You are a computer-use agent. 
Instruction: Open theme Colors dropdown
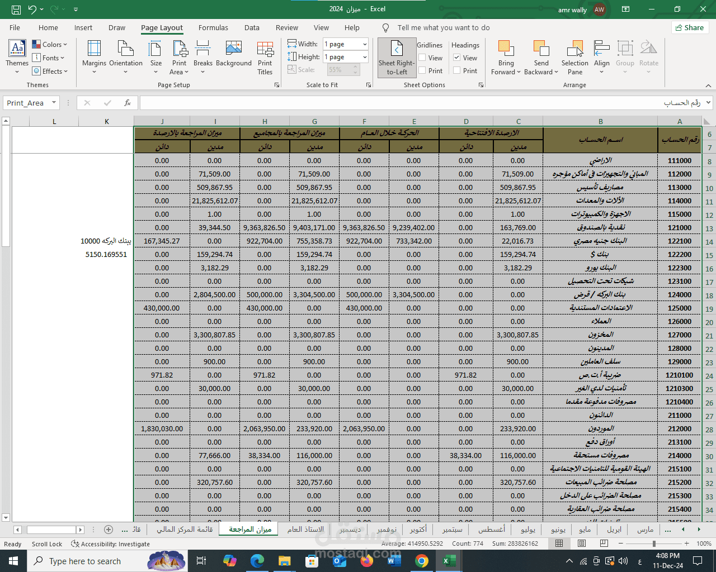tap(50, 44)
